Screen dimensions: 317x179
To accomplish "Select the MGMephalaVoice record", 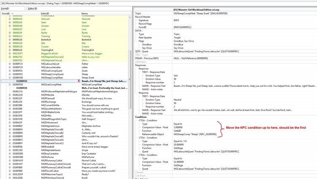I will tap(51, 126).
